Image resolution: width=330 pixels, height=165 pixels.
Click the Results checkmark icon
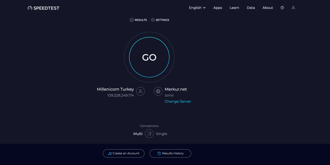[131, 20]
